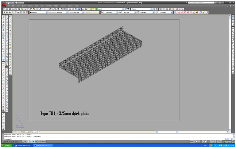
Task: Open the DesignCenter icon
Action: [x=65, y=9]
